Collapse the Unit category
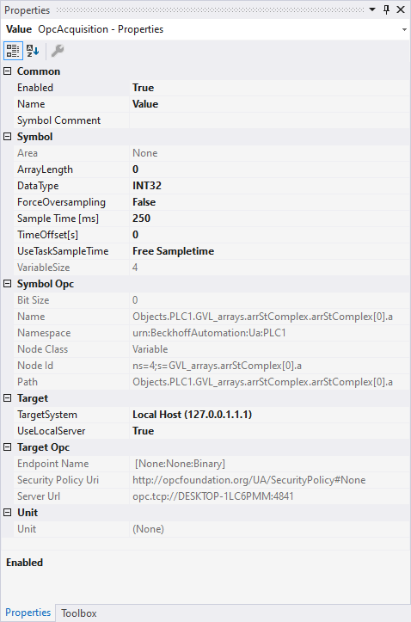411x622 pixels. (x=7, y=513)
